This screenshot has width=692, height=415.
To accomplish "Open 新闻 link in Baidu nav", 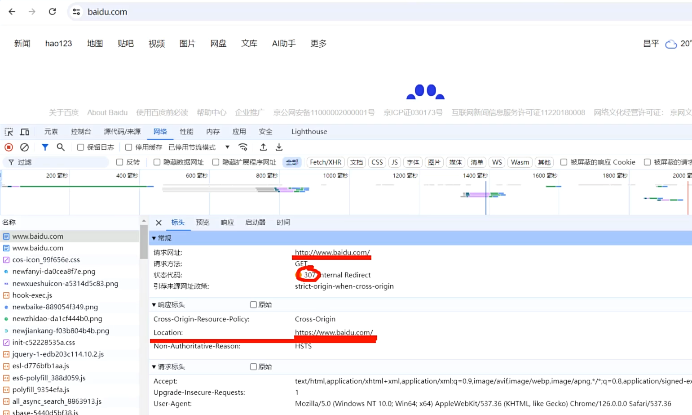I will click(22, 44).
